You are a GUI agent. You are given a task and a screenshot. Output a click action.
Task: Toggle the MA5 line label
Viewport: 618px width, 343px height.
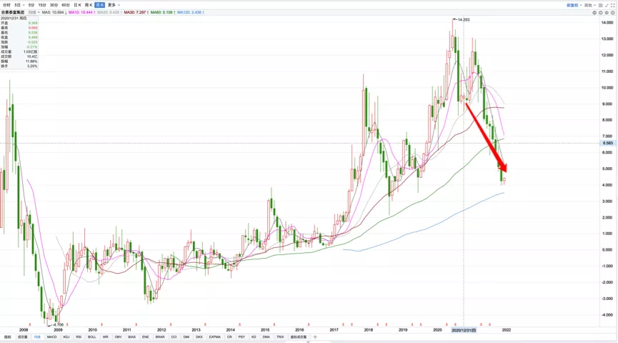(x=54, y=13)
